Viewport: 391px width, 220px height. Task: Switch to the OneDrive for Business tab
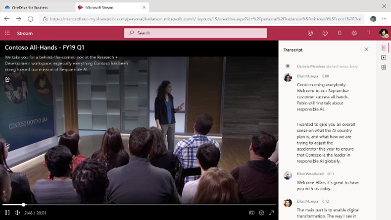(38, 7)
